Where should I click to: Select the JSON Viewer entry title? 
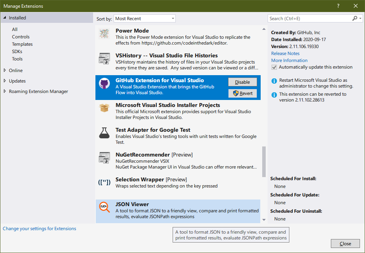[x=132, y=205]
